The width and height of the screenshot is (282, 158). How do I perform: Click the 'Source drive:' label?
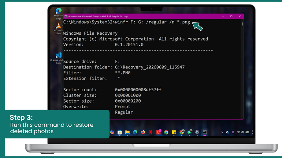80,61
